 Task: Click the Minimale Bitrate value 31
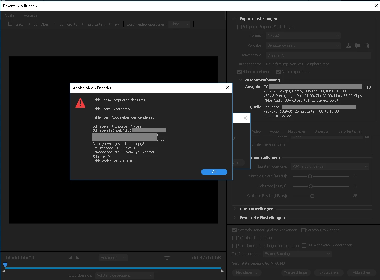355,176
